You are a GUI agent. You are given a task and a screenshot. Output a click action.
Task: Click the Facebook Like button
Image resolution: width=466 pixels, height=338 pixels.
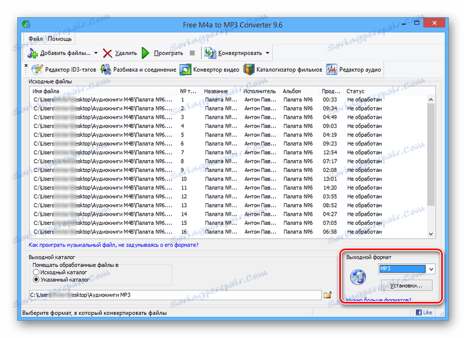click(x=424, y=313)
